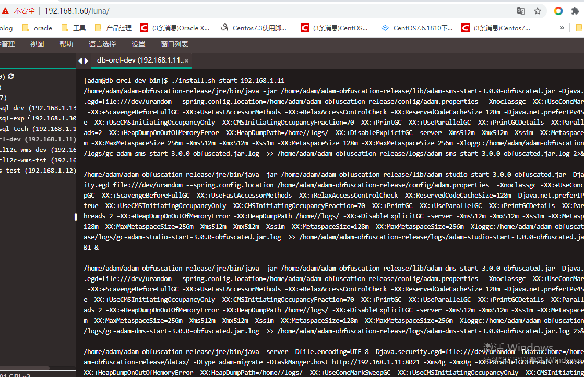Open the Centos7.3使用脚... bookmark
This screenshot has height=377, width=584.
[254, 28]
